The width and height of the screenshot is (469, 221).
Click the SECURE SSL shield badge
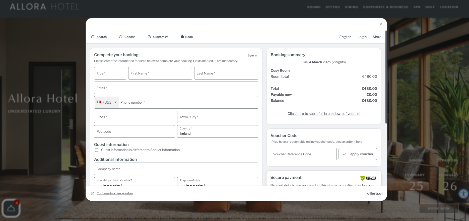[368, 178]
